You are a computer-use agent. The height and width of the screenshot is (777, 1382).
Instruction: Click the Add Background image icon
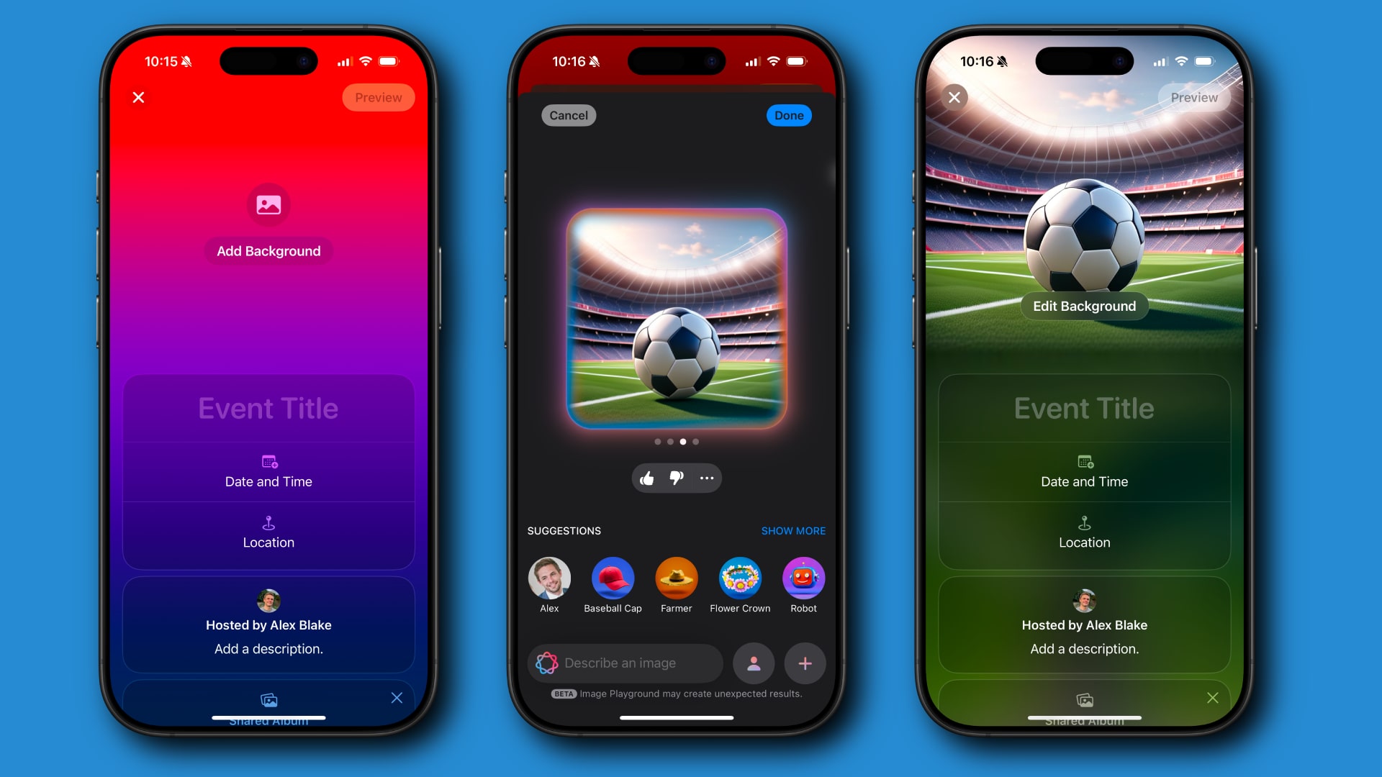click(268, 204)
